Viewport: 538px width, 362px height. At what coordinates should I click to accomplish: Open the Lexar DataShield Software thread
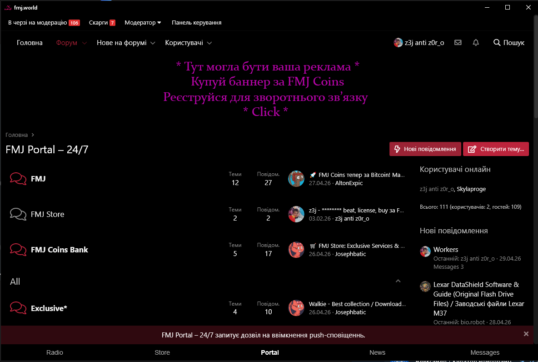[478, 299]
